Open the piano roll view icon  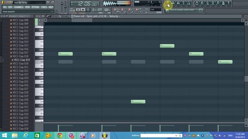click(178, 3)
